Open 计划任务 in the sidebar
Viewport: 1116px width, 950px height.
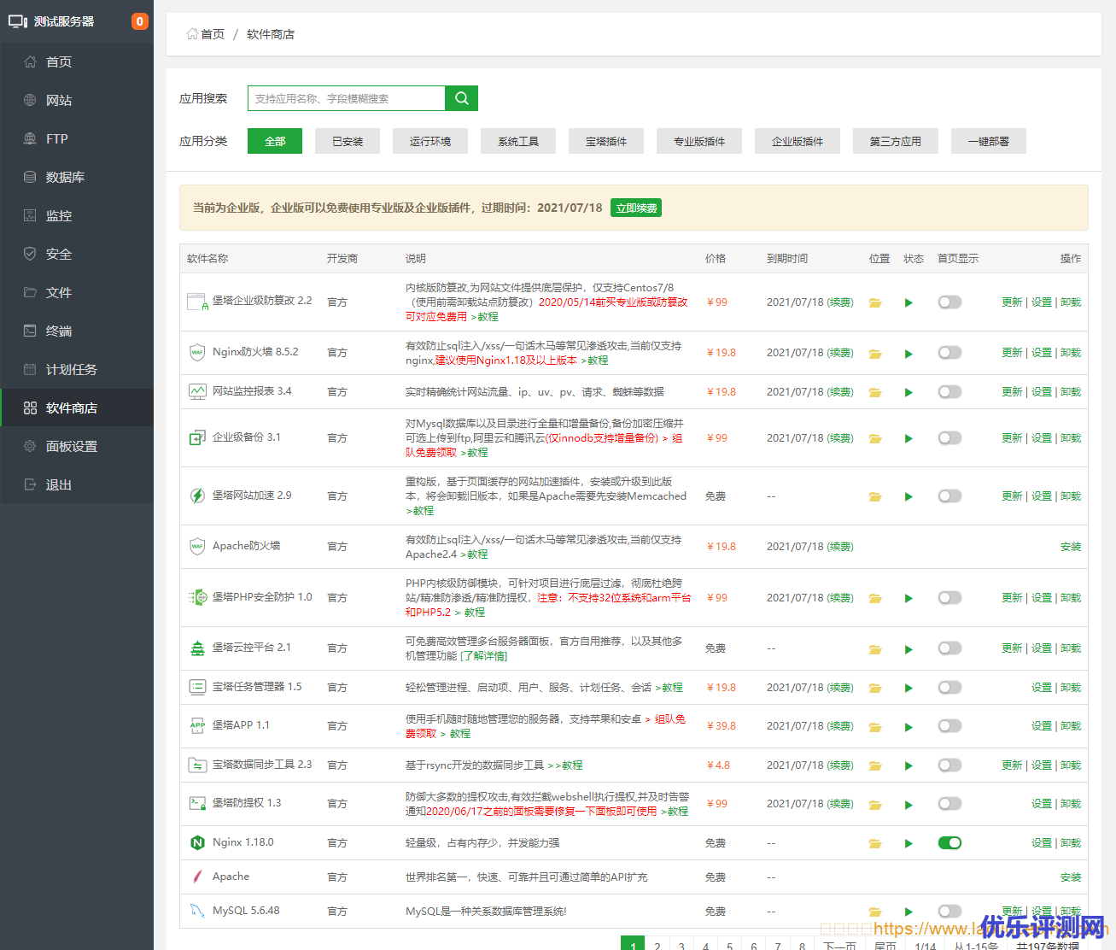77,369
